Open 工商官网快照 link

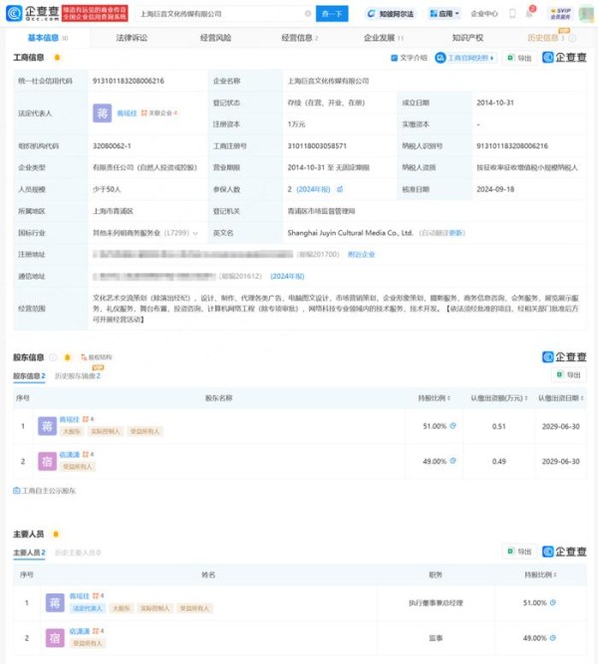coord(465,58)
